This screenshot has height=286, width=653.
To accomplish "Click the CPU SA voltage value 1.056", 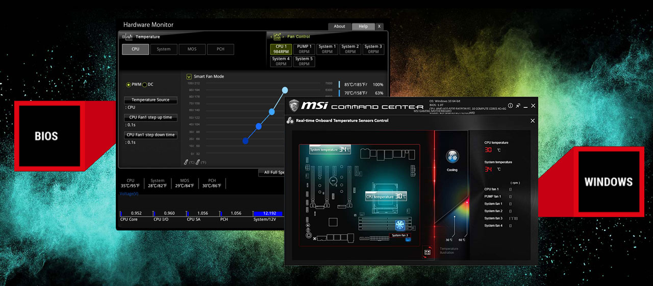I will (203, 213).
